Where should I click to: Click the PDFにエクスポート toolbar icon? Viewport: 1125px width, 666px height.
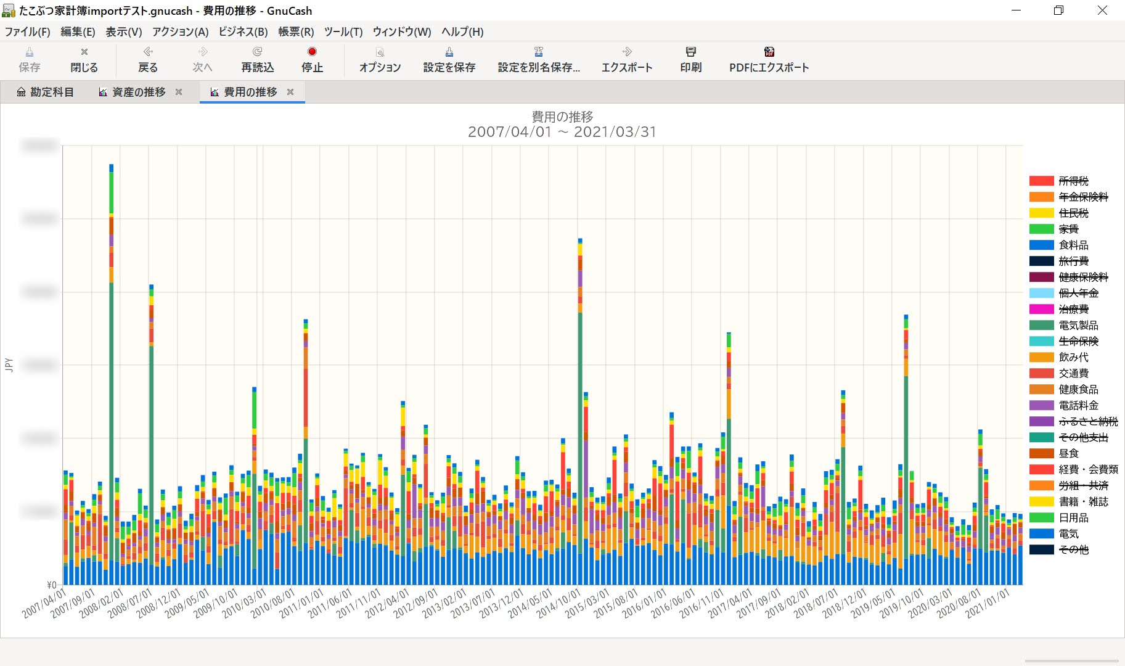pyautogui.click(x=769, y=52)
